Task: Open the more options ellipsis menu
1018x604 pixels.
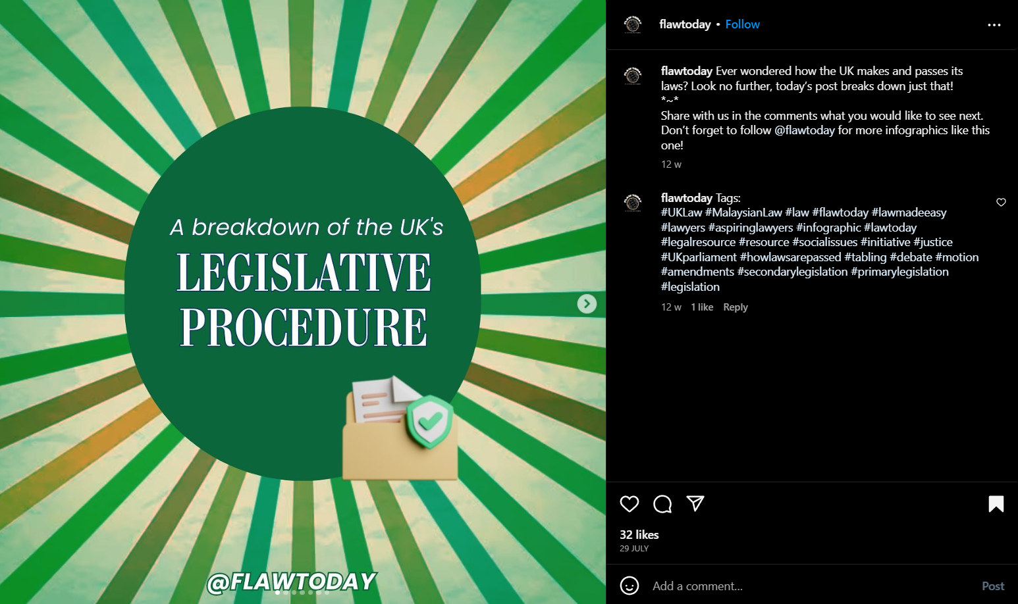Action: pyautogui.click(x=994, y=25)
